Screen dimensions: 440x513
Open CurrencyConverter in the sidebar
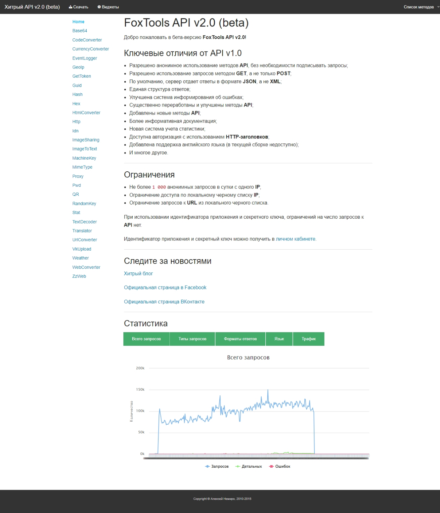(x=91, y=49)
